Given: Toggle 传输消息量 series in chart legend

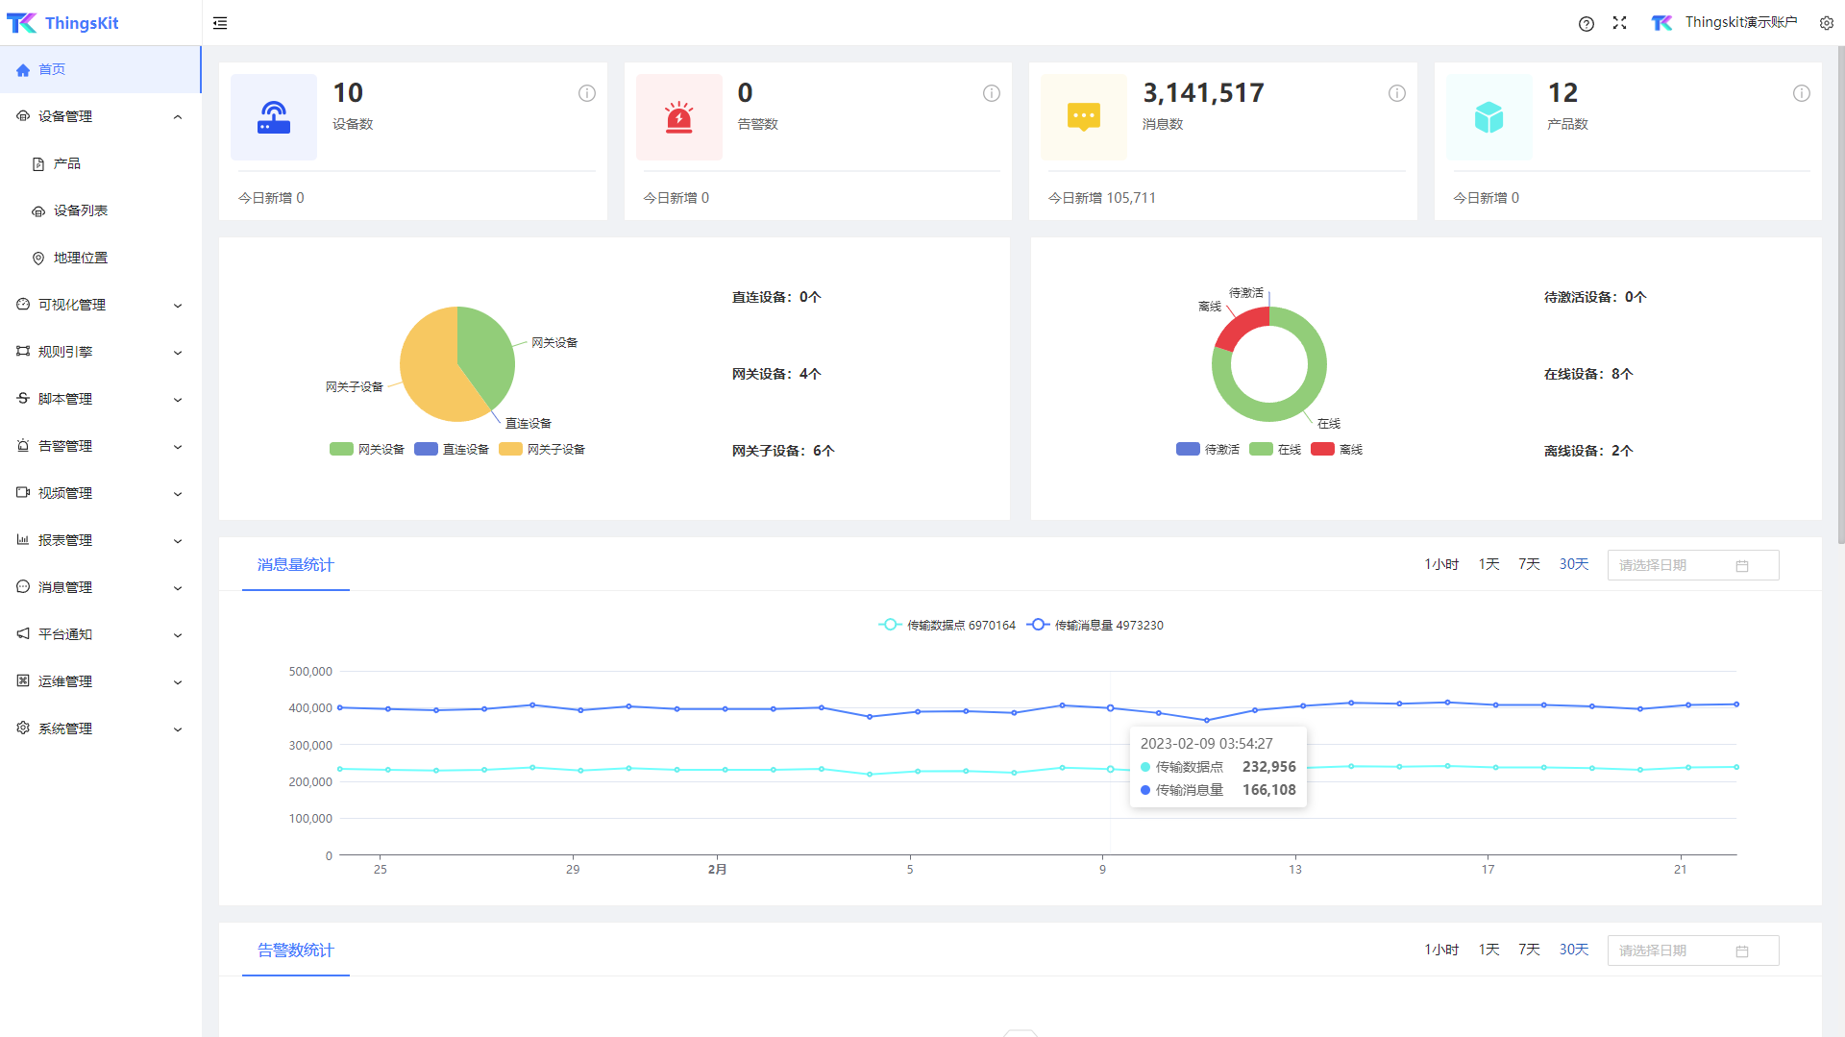Looking at the screenshot, I should tap(1095, 625).
